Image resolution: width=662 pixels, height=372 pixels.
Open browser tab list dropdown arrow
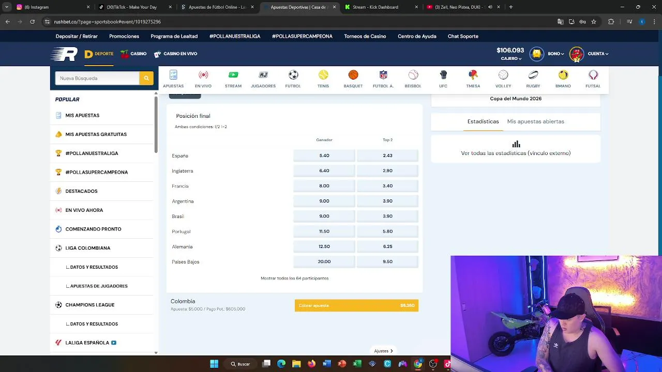click(x=7, y=7)
